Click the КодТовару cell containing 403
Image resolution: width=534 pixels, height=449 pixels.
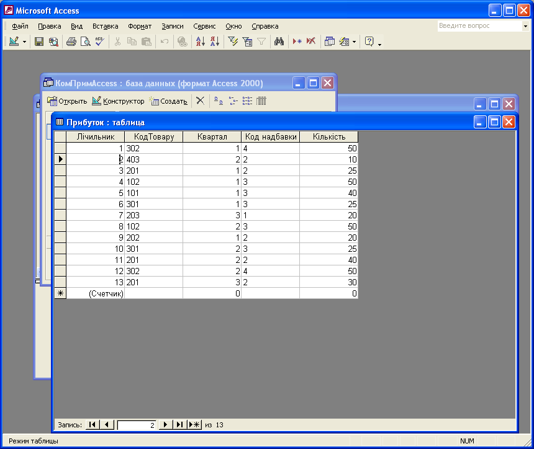153,159
